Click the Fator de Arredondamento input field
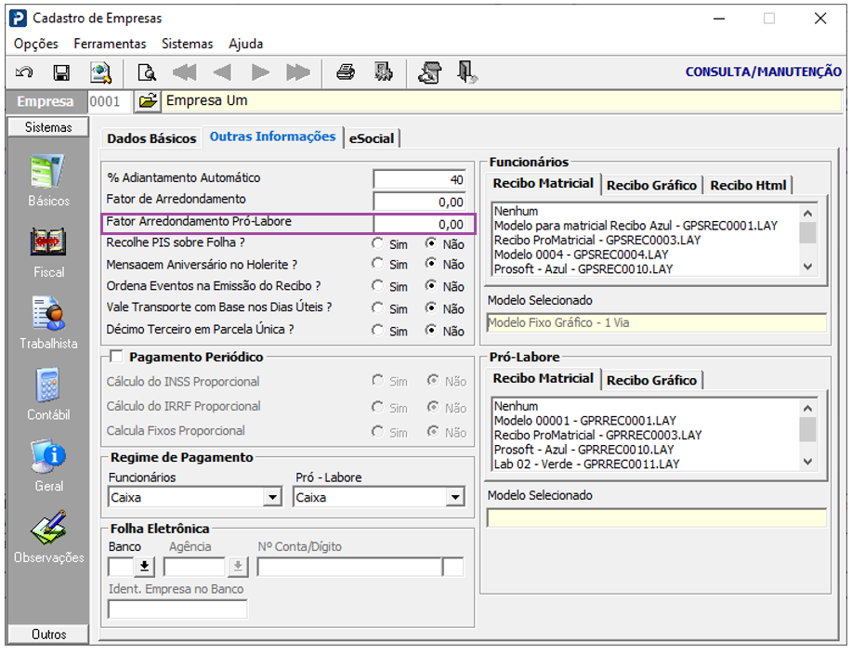Screen dimensions: 852x654 click(x=420, y=202)
